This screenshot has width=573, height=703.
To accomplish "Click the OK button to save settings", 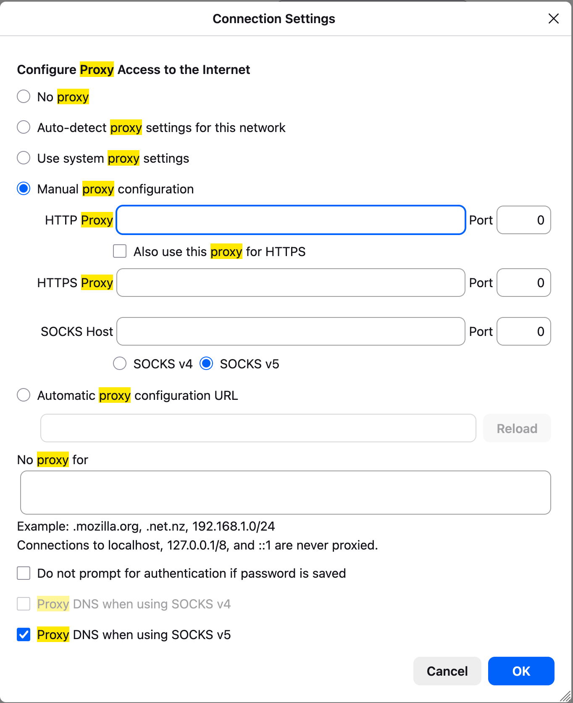I will click(521, 671).
